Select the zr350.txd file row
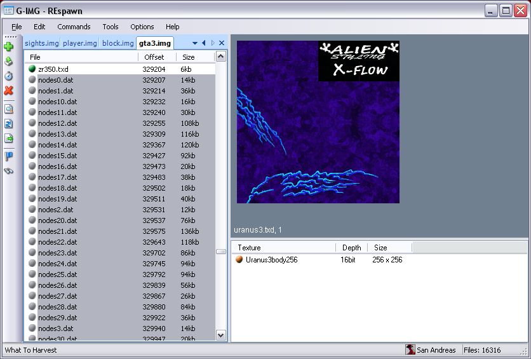 coord(120,69)
